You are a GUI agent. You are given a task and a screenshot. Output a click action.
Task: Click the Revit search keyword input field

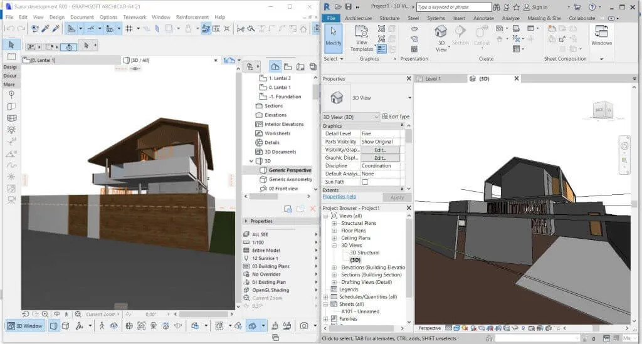(x=454, y=7)
